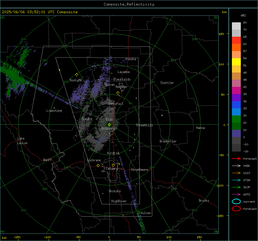Click the cyan 'current' ellipse legend icon

[x=236, y=201]
